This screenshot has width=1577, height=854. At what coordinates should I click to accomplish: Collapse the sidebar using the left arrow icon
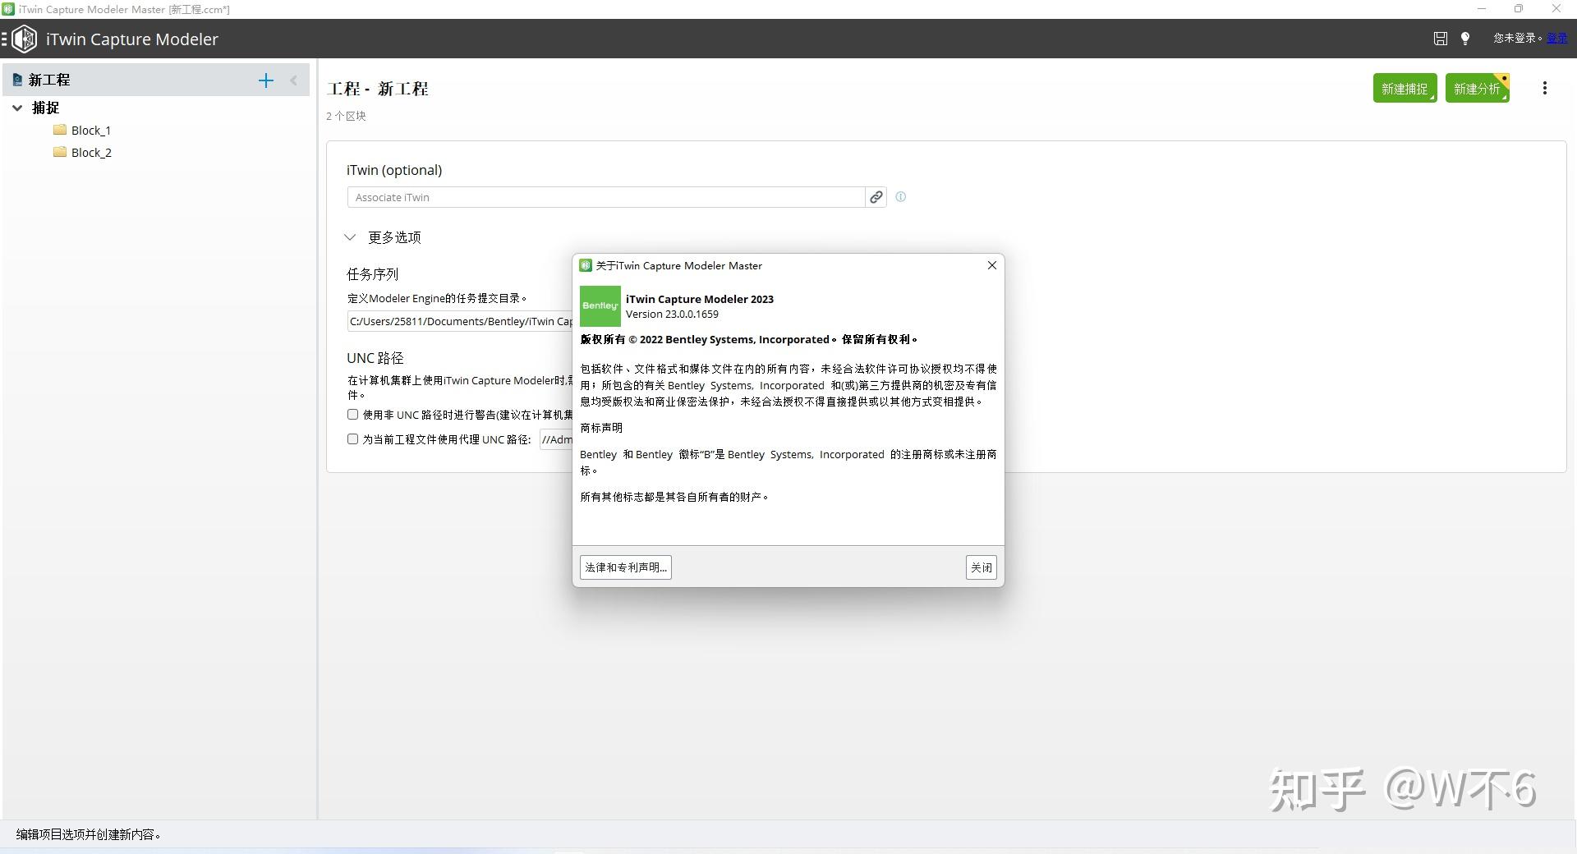(293, 80)
